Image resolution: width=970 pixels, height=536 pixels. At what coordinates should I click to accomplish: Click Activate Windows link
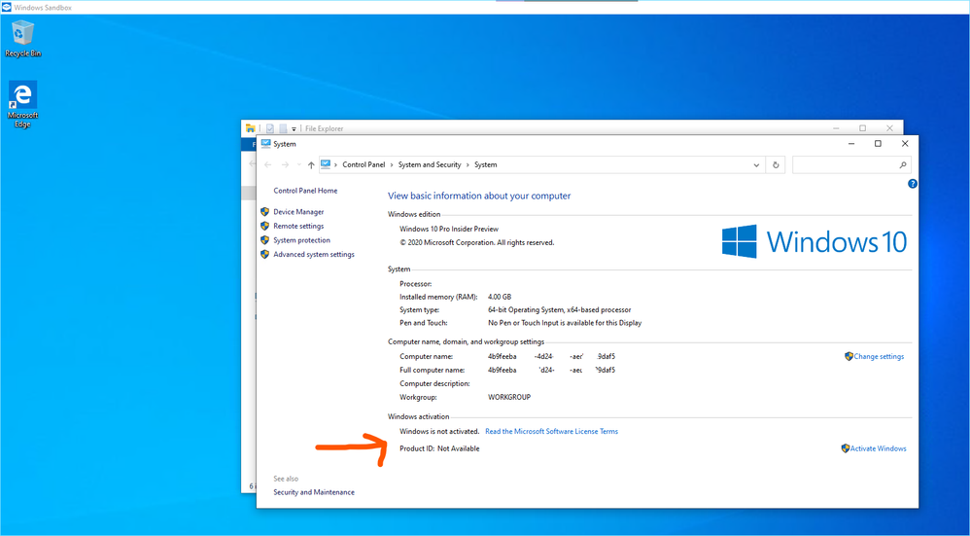coord(878,448)
